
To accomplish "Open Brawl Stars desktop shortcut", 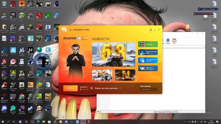I will pyautogui.click(x=48, y=97).
